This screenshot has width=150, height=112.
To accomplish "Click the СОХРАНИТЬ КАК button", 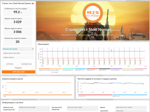I will tap(26, 64).
